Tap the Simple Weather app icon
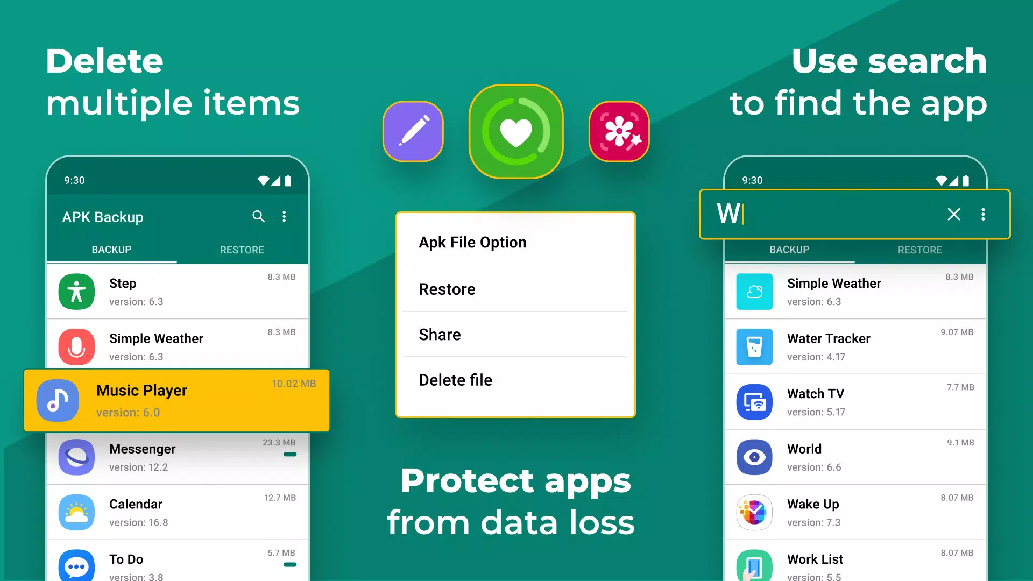 tap(753, 292)
